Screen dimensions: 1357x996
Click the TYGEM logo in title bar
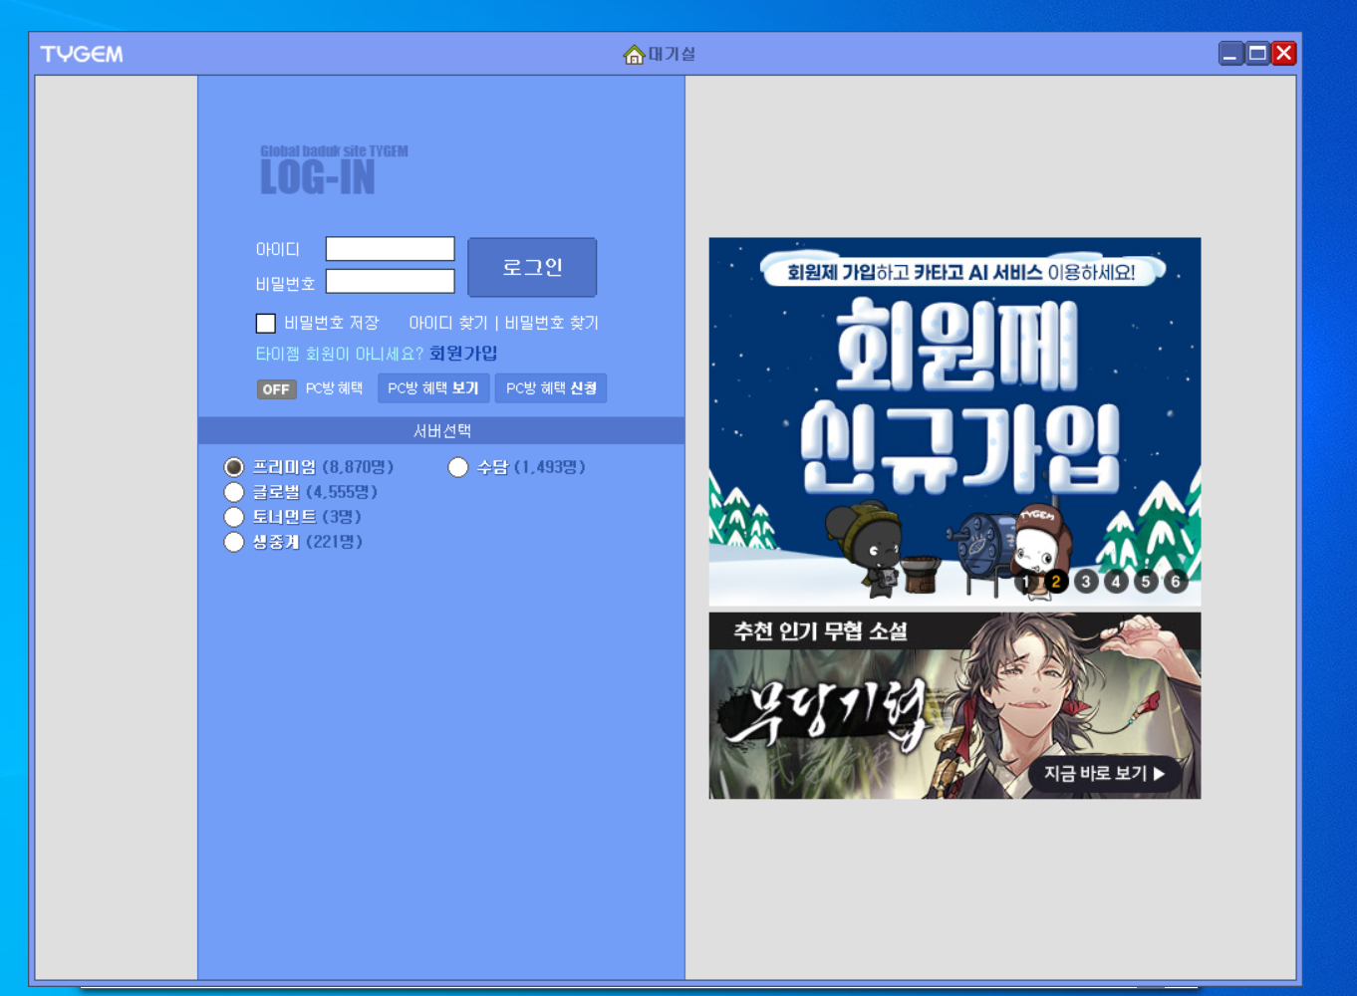coord(82,54)
